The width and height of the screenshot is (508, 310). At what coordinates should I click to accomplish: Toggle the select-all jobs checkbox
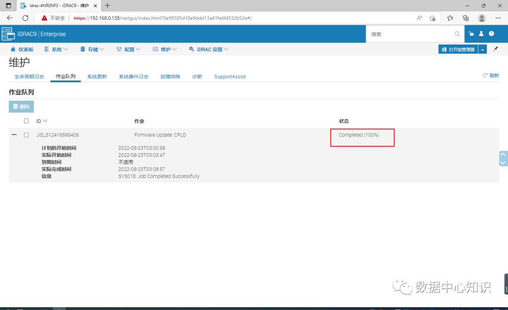(26, 121)
